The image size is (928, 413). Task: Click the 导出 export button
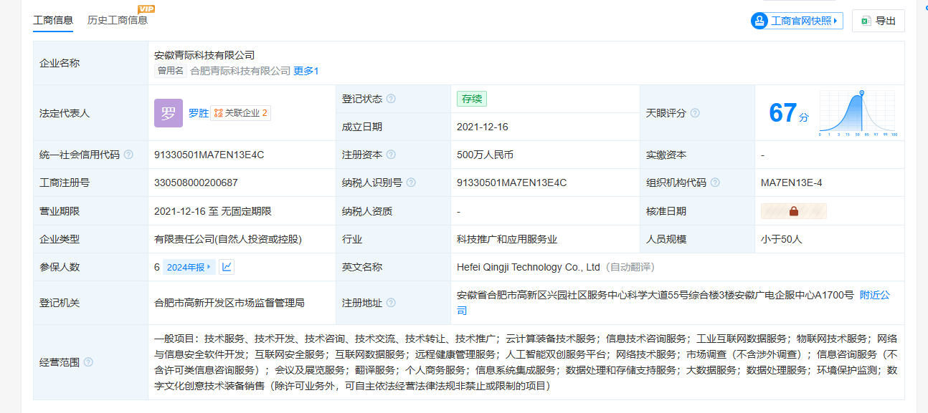(x=879, y=21)
